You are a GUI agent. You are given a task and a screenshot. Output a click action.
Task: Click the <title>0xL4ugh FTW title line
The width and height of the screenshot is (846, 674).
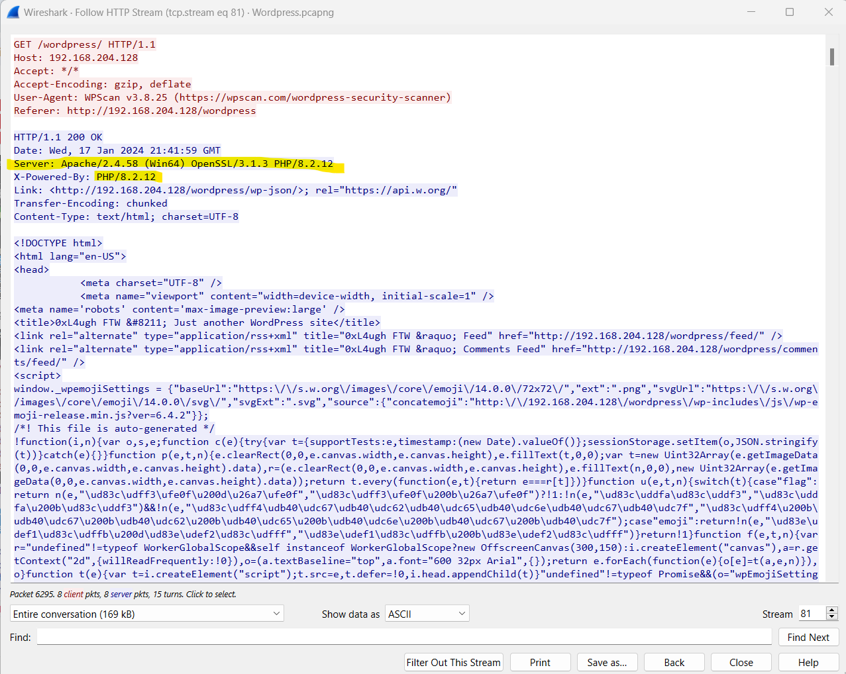point(197,322)
